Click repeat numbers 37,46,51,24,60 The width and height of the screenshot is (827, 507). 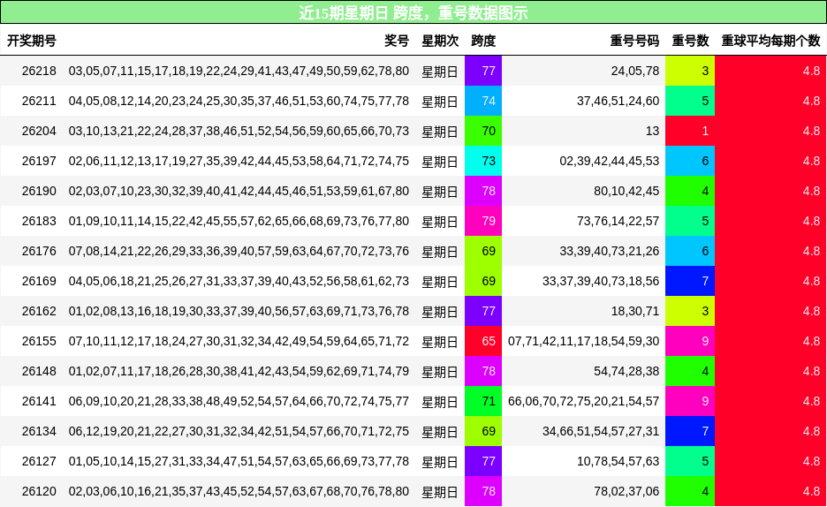(x=618, y=102)
